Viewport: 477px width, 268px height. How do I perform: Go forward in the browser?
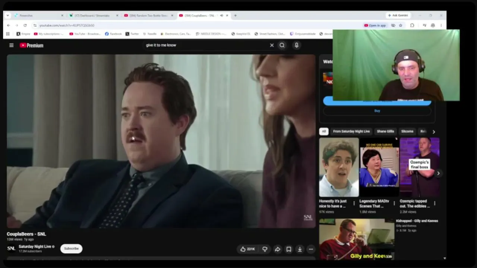[x=17, y=25]
